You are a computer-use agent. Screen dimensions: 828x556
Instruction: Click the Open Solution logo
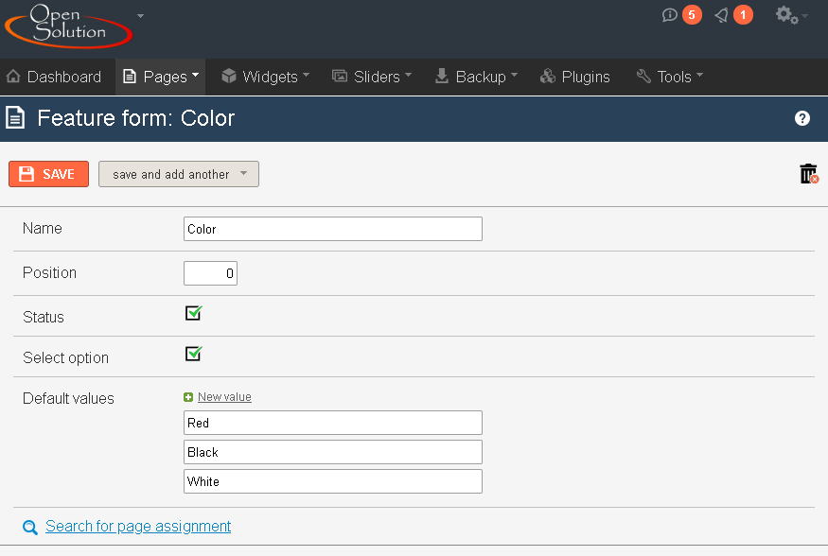coord(68,26)
